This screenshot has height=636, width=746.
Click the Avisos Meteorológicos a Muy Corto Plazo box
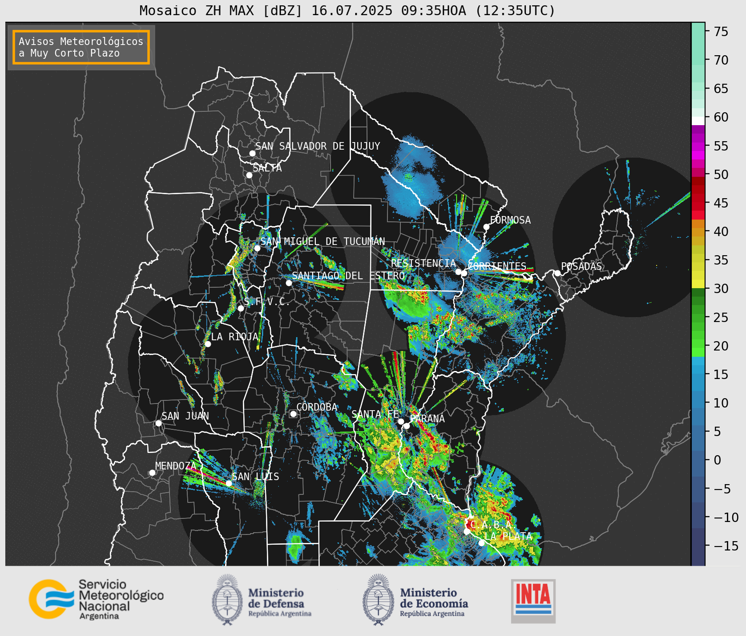pyautogui.click(x=81, y=47)
